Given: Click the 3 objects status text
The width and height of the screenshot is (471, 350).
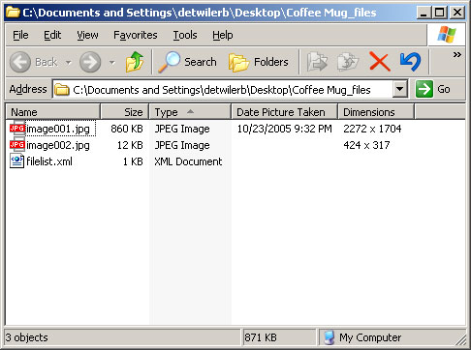Looking at the screenshot, I should (x=27, y=337).
